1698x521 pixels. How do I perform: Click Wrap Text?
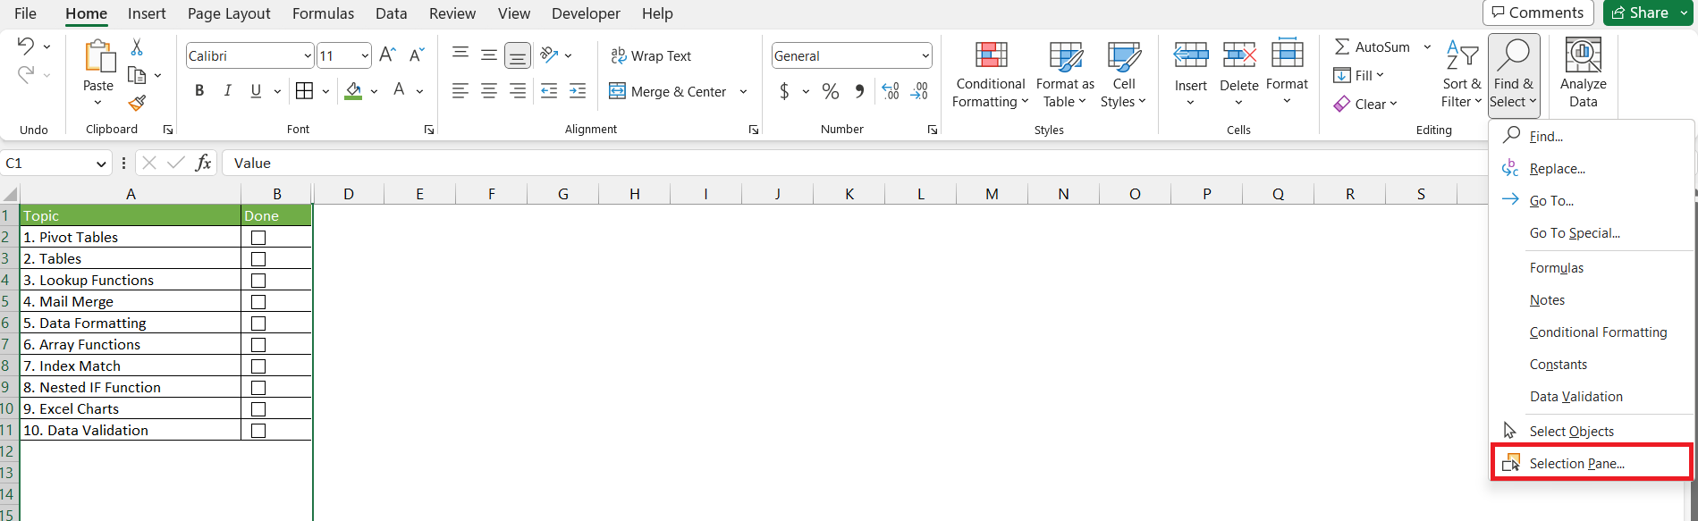[x=651, y=55]
